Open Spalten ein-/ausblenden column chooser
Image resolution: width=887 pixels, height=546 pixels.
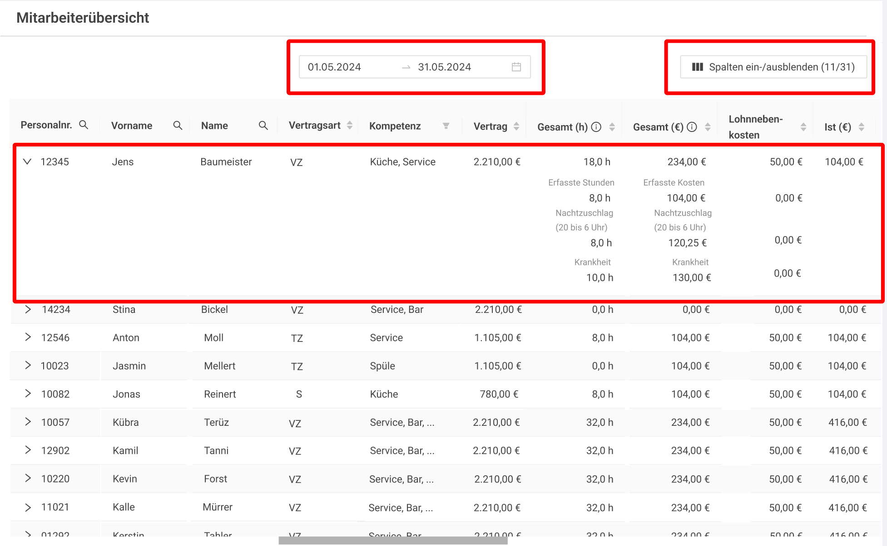(x=773, y=67)
